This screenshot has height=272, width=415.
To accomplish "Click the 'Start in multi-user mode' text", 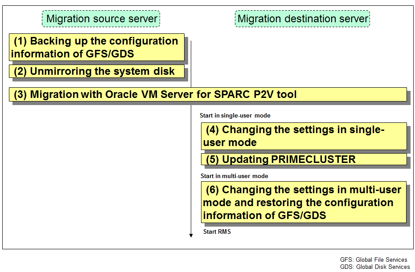I will (234, 176).
